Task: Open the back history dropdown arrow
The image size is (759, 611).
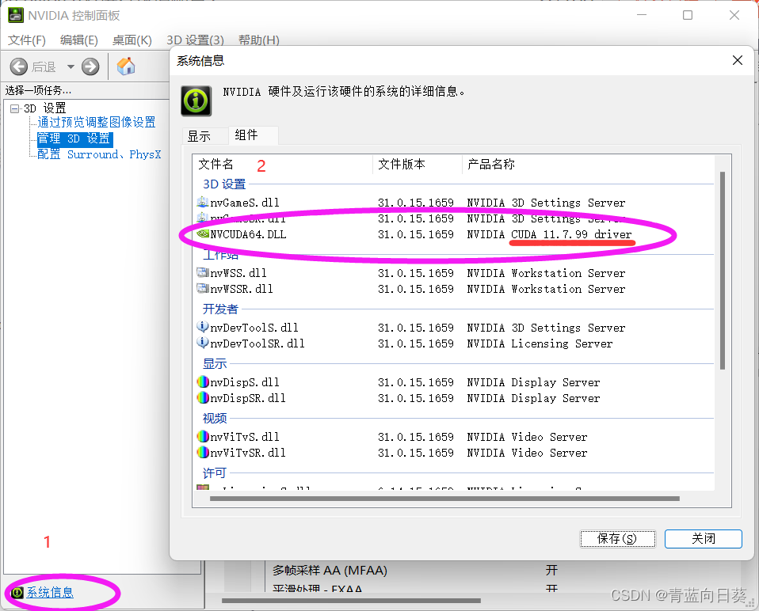Action: coord(71,66)
